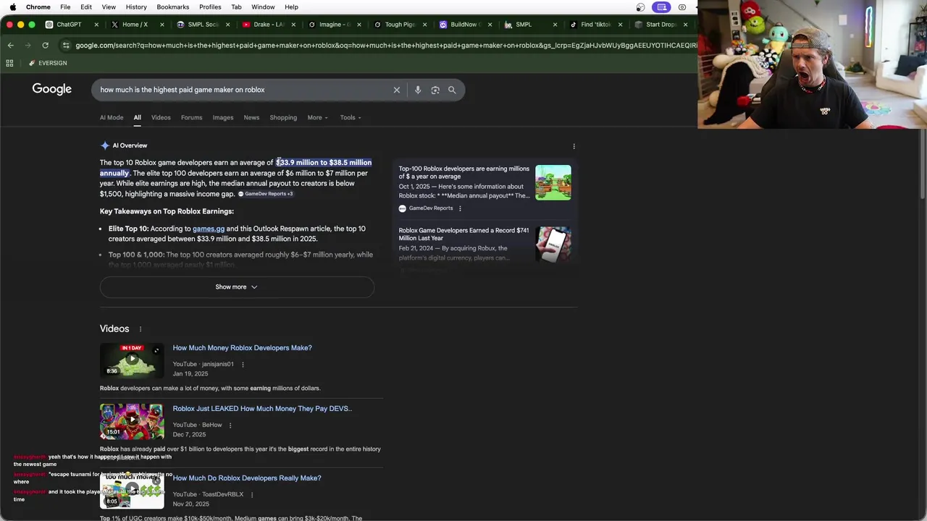Clear the search query with X
This screenshot has width=927, height=521.
pyautogui.click(x=397, y=90)
